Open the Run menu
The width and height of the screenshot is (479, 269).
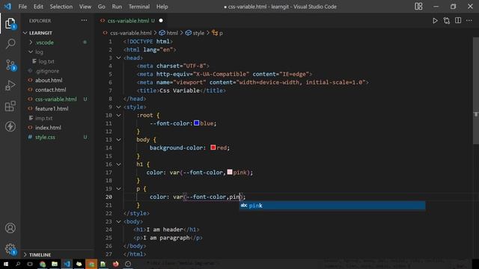coord(117,7)
